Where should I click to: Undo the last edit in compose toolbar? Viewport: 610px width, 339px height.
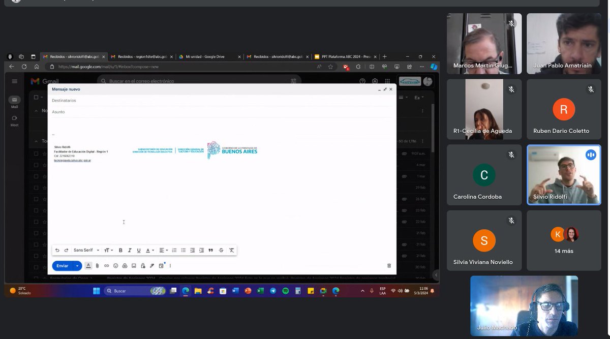coord(57,250)
